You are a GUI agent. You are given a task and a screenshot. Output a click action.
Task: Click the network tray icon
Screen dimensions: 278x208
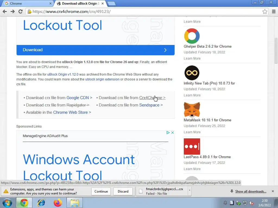point(245,203)
